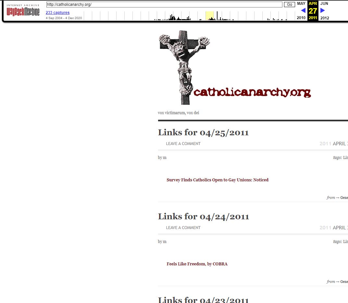Screen dimensions: 348x303
Task: Click the previous capture blue left arrow
Action: [303, 10]
